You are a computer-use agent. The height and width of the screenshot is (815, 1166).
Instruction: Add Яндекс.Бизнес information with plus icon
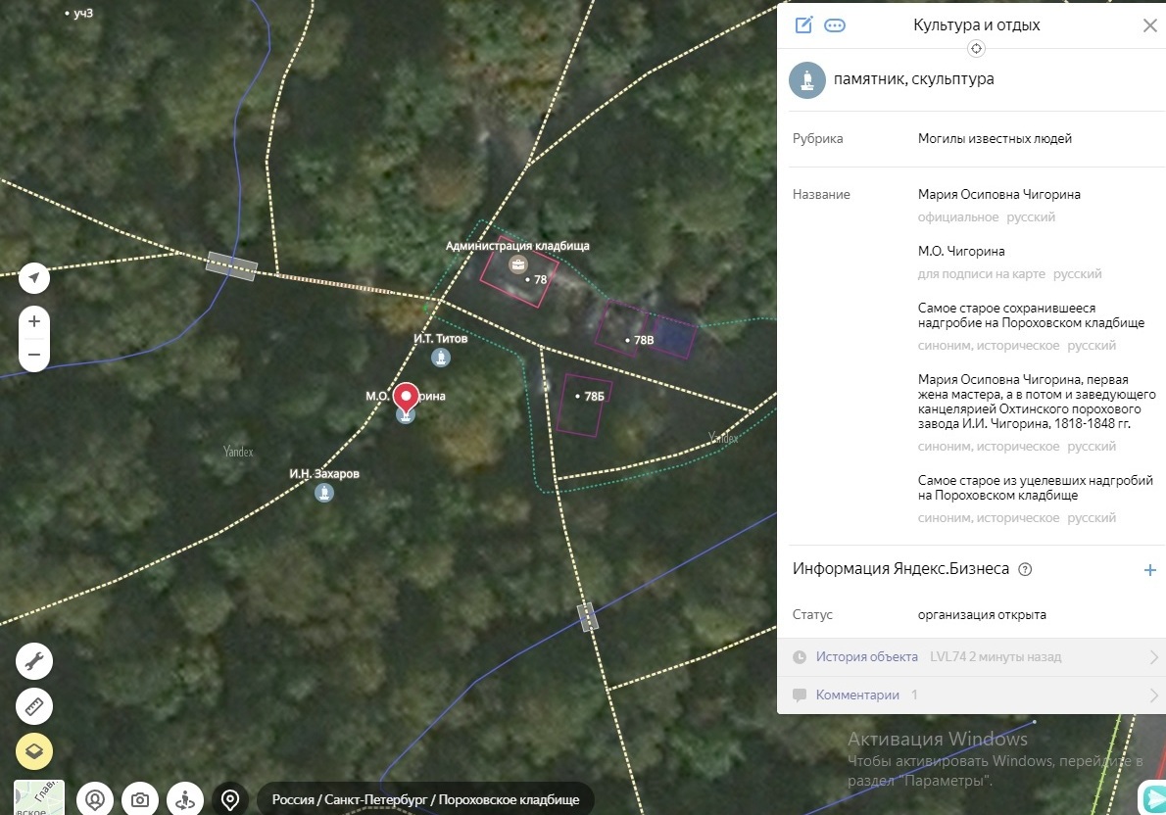pyautogui.click(x=1150, y=570)
